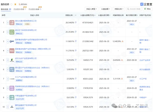Expand row 5 武汉光谷产业投资 toggle
This screenshot has height=112, width=153.
[8, 60]
